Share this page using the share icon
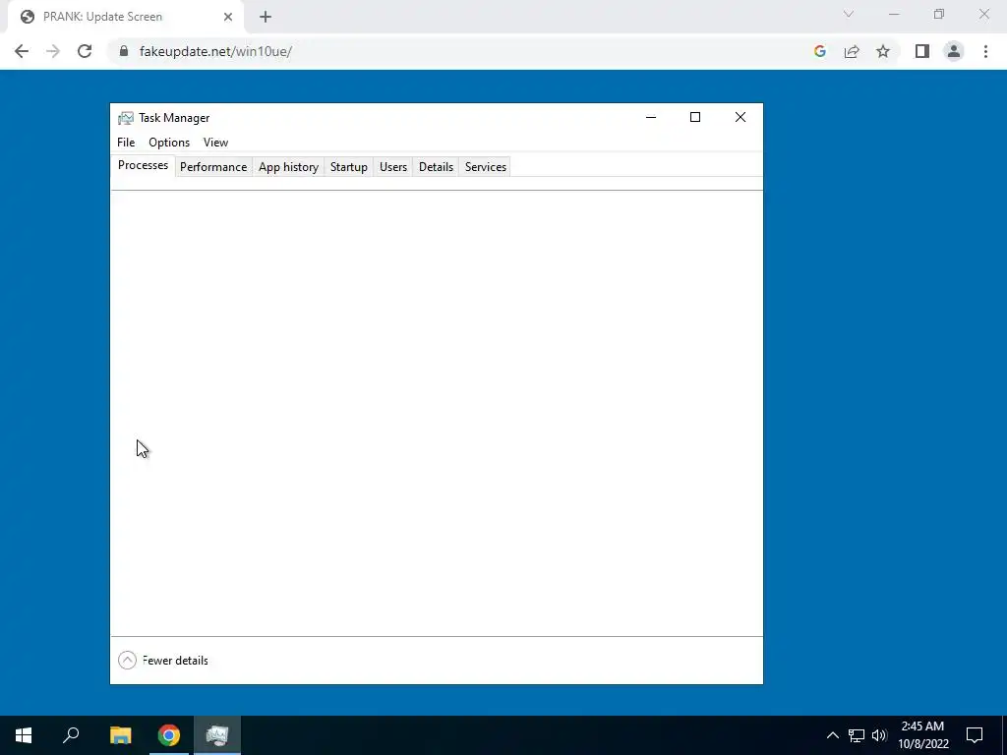This screenshot has width=1007, height=755. pos(852,51)
